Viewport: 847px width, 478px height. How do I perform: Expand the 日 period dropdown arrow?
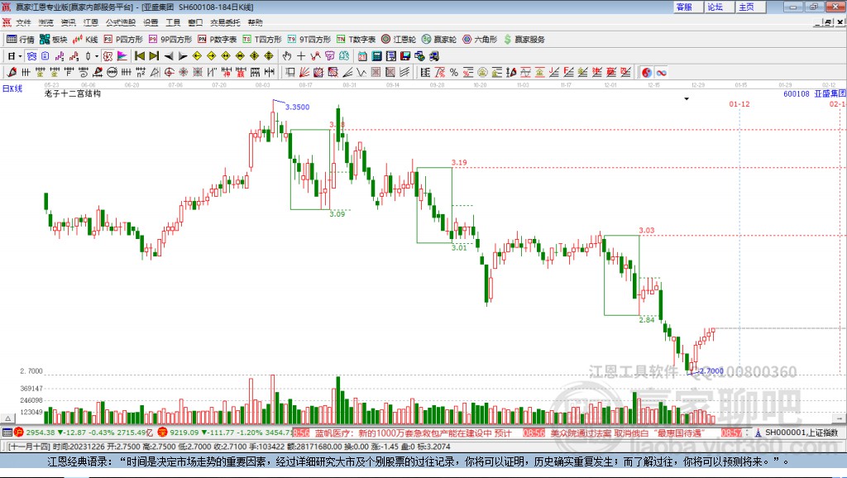pyautogui.click(x=20, y=56)
